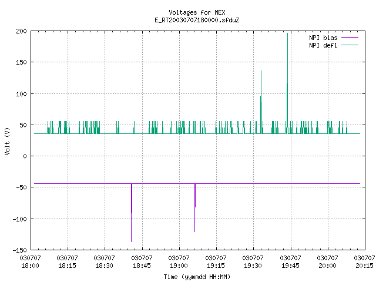
Task: Click the y-axis tick value -150
Action: 19,250
